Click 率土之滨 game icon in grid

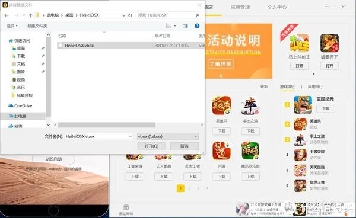(250, 105)
